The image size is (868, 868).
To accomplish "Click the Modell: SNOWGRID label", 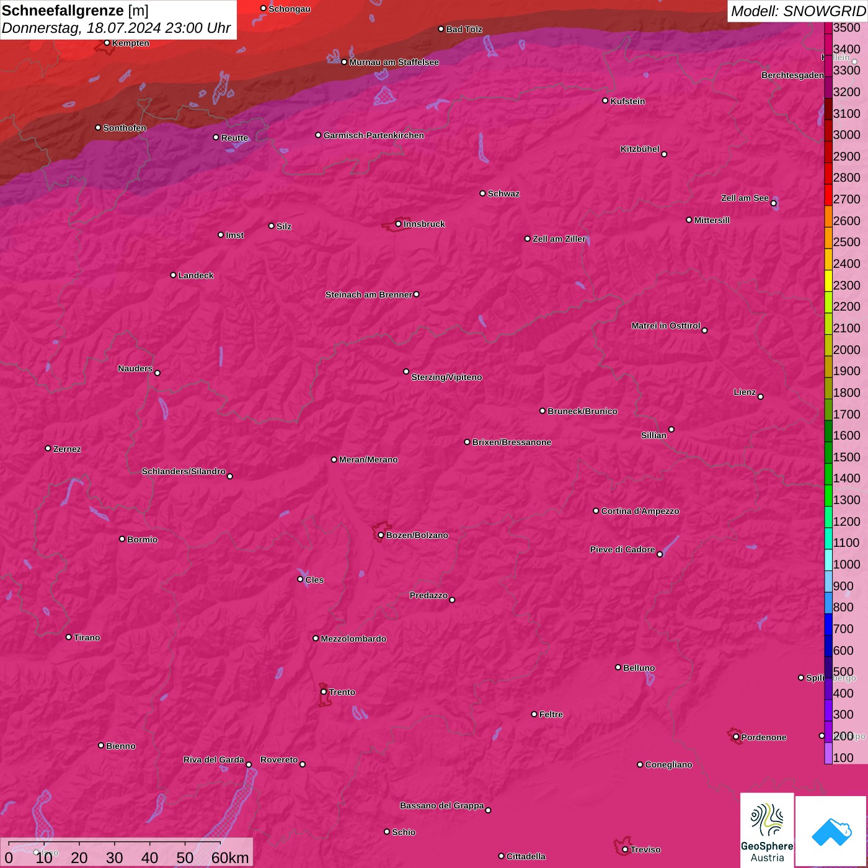I will [x=797, y=11].
